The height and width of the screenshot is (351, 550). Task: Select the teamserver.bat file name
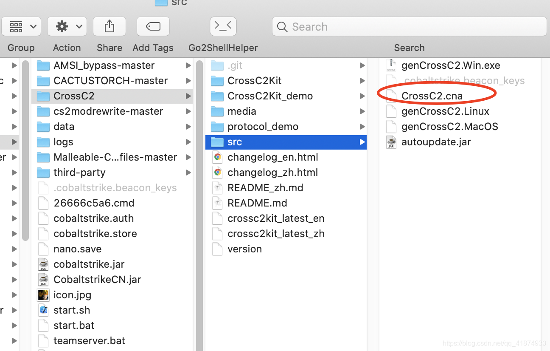point(90,341)
